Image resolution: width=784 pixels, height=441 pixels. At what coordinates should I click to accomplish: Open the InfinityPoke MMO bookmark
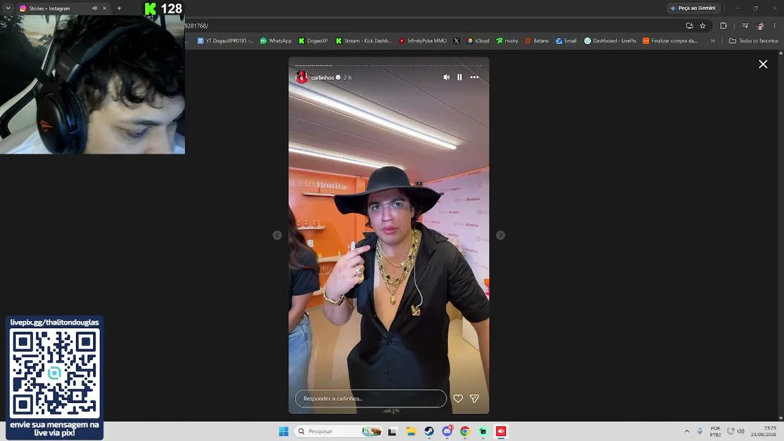coord(423,41)
